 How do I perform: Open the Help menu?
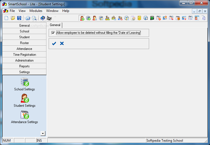pos(66,11)
